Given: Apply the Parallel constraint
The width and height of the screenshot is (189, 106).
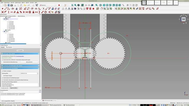Looking at the screenshot, I should tap(14, 12).
